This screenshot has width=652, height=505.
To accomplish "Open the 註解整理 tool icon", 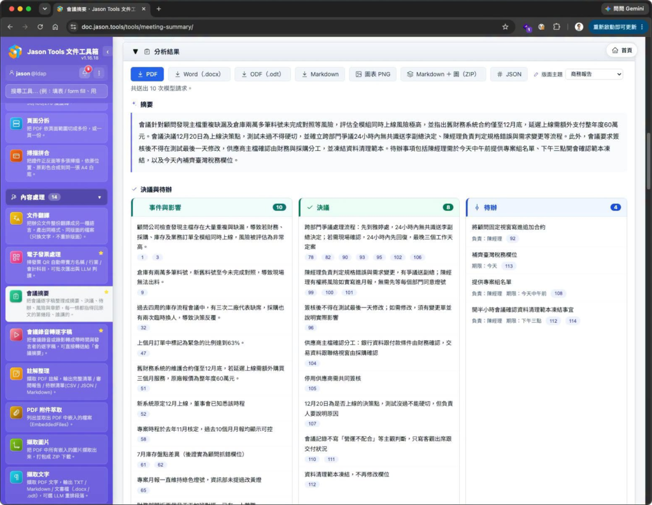I will point(16,374).
